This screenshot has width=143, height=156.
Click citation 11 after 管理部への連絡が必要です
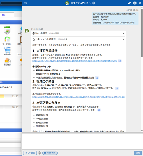(x=117, y=88)
